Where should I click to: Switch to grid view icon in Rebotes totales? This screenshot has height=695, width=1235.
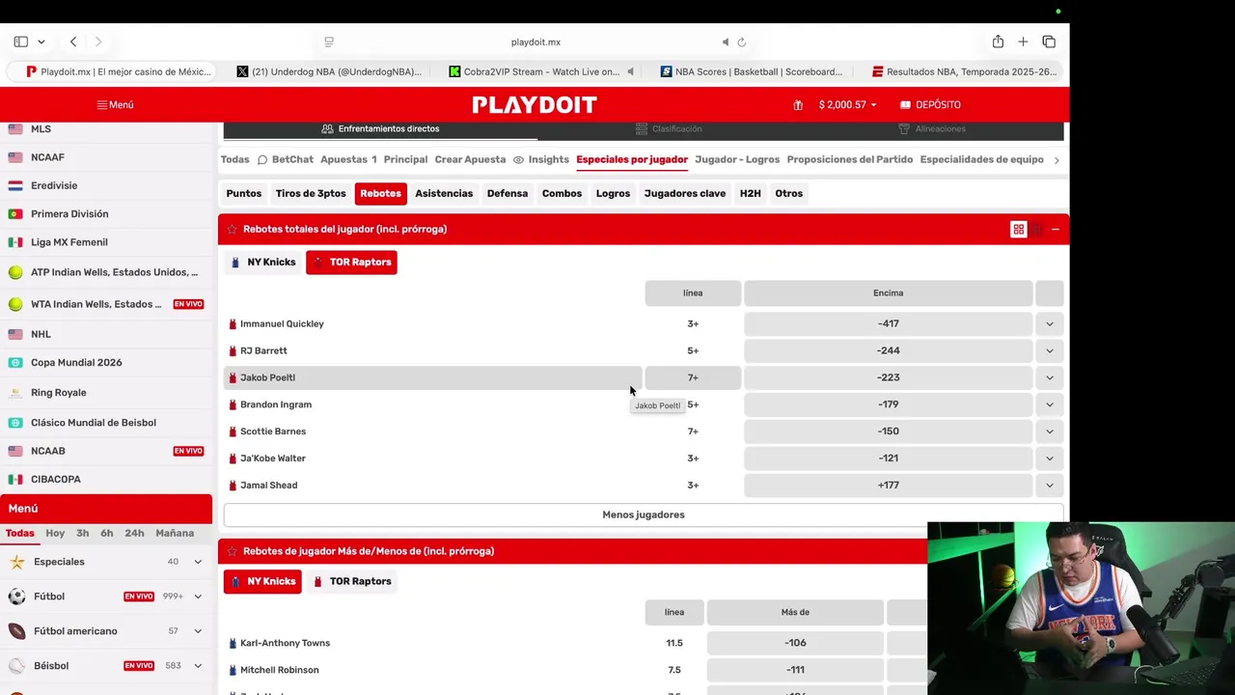[1018, 230]
